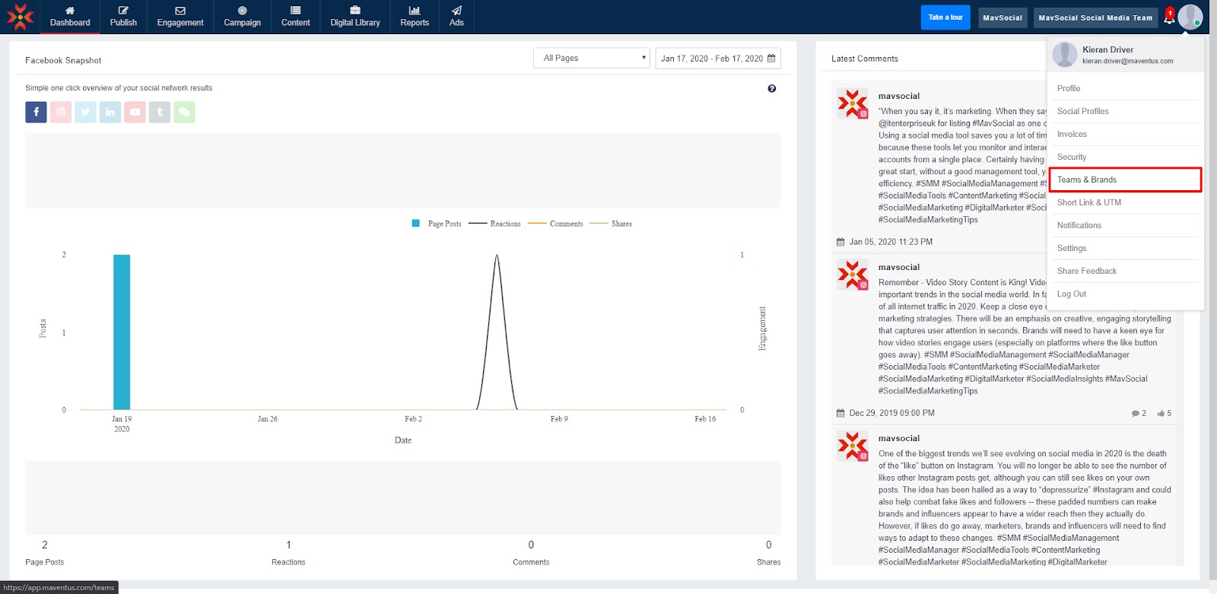Choose the WeChat network icon
This screenshot has width=1217, height=594.
[x=184, y=112]
